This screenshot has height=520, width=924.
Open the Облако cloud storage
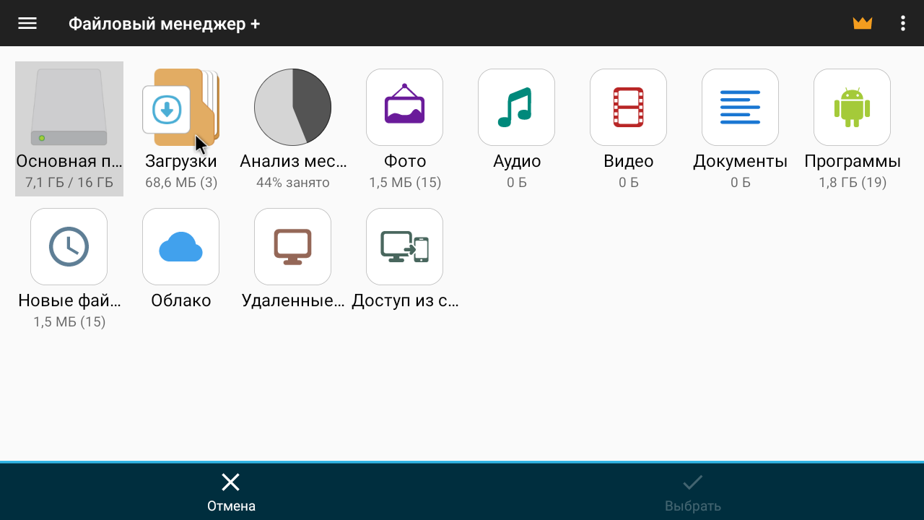[180, 246]
